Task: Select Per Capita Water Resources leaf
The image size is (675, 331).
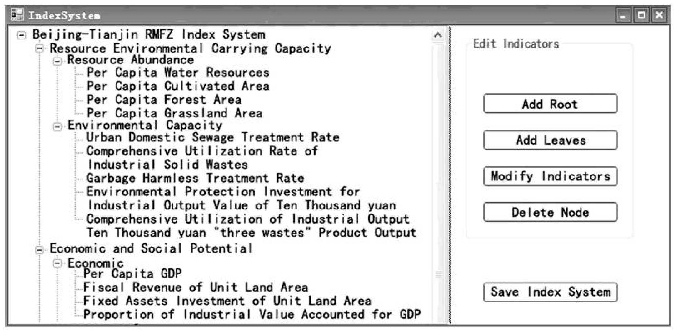Action: [178, 73]
